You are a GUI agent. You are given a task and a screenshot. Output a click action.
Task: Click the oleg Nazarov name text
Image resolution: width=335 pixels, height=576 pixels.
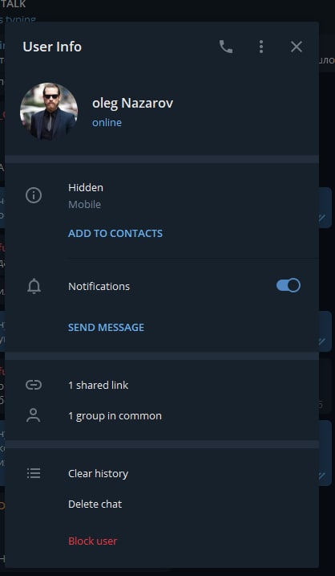(x=133, y=103)
